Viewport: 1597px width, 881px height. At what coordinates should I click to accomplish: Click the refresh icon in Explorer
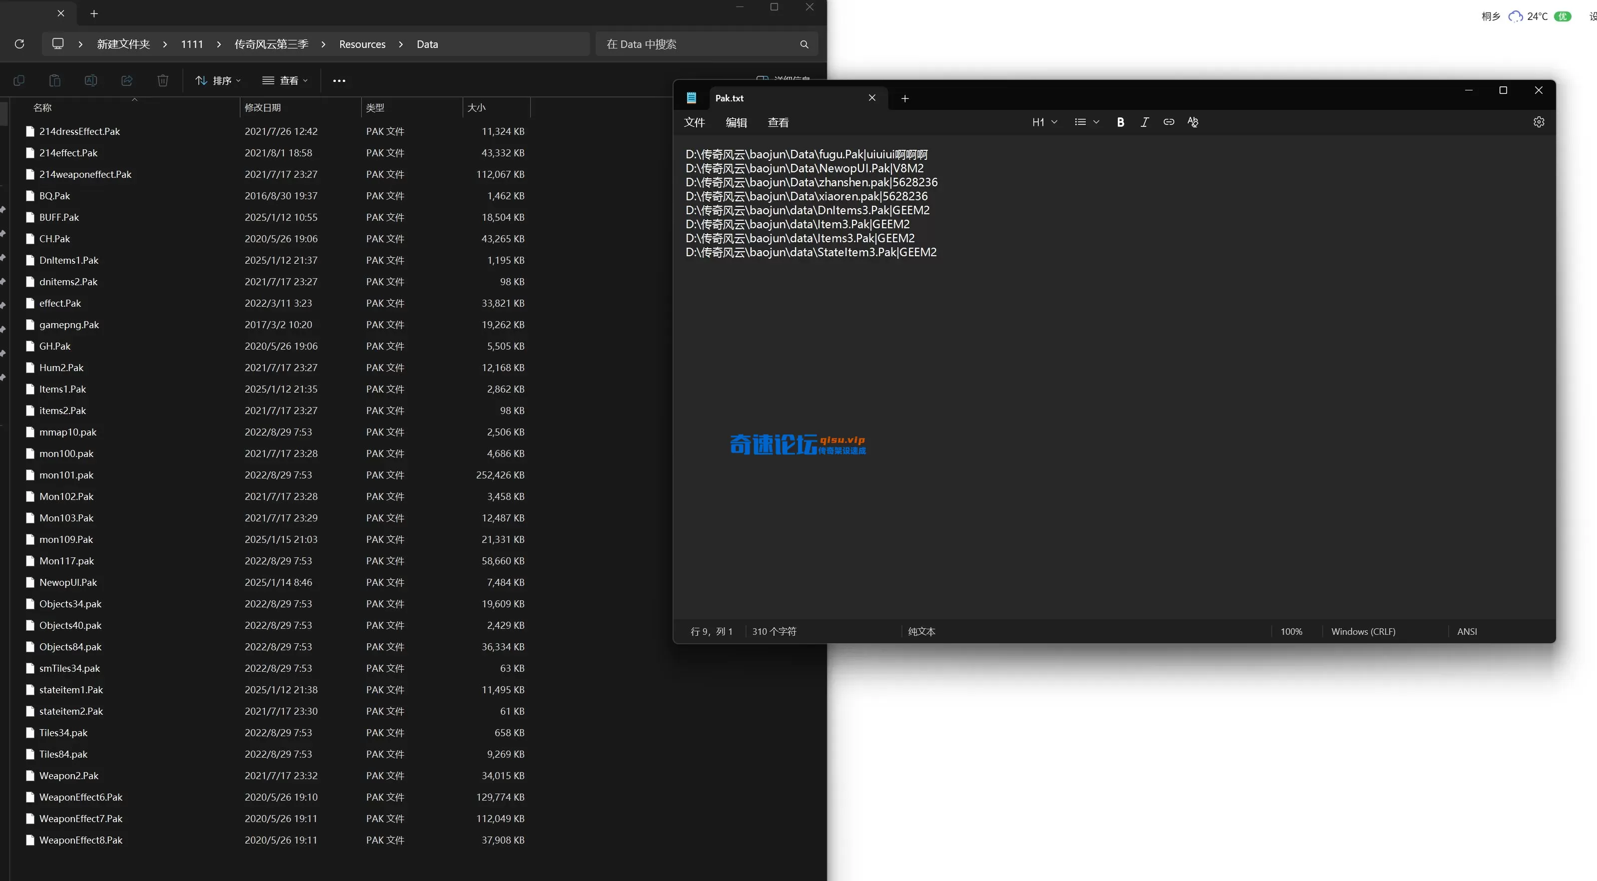coord(19,44)
